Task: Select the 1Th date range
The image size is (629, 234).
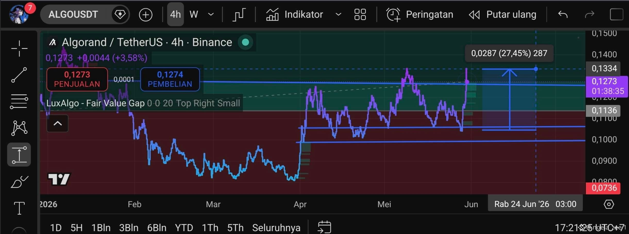Action: 210,228
